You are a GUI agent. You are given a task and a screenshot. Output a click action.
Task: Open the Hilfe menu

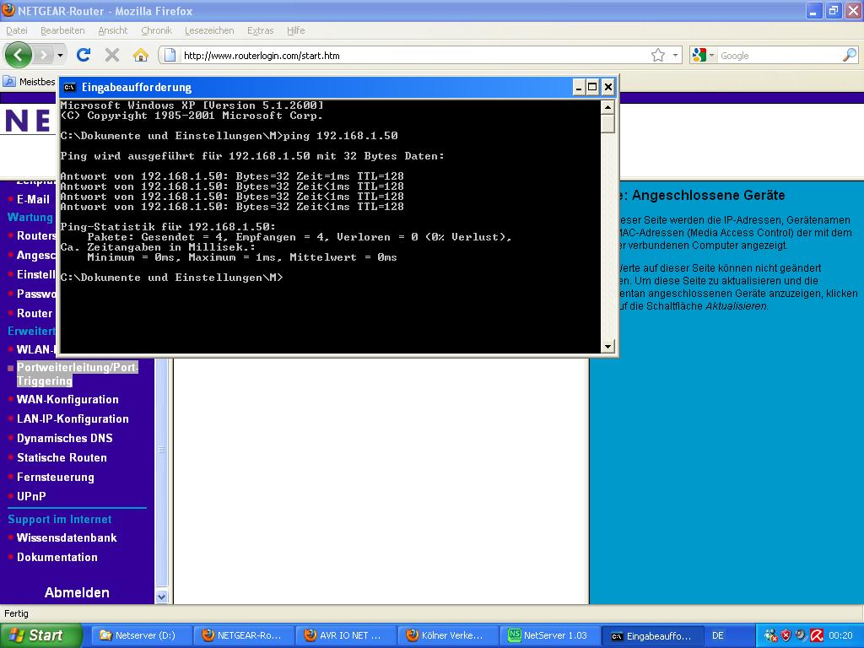(x=296, y=31)
